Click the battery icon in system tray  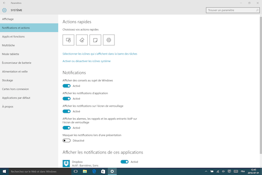(x=212, y=171)
